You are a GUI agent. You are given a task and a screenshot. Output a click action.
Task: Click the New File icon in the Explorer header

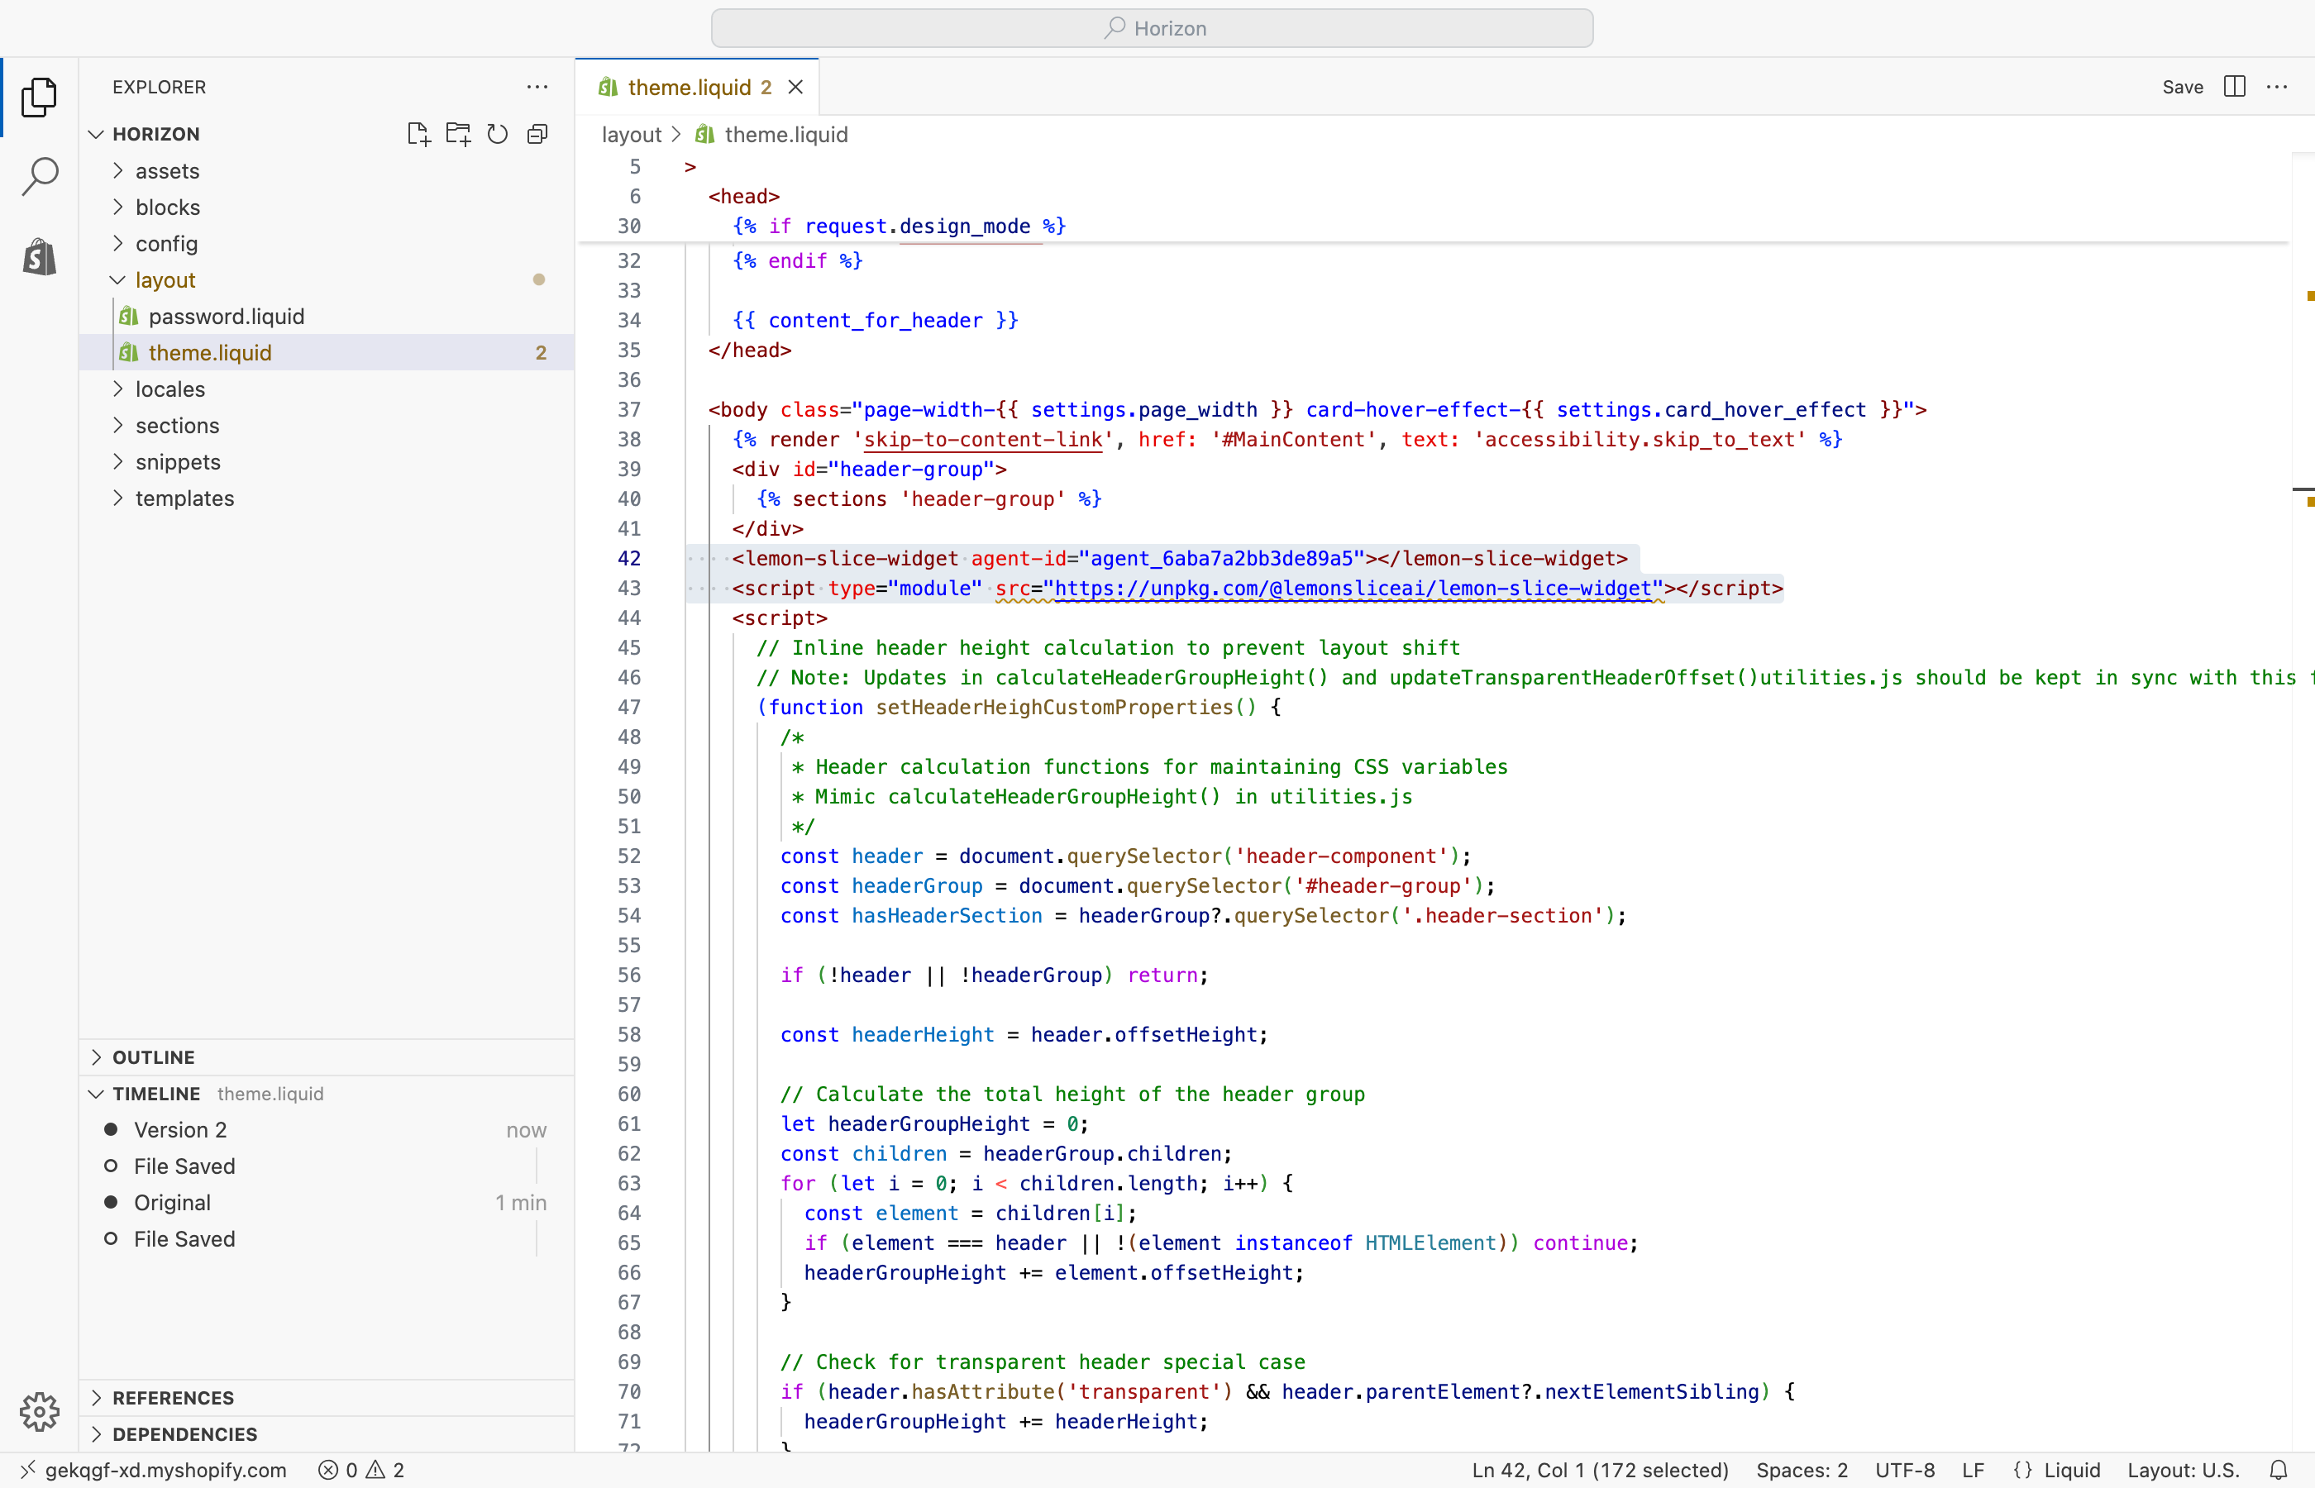click(418, 134)
